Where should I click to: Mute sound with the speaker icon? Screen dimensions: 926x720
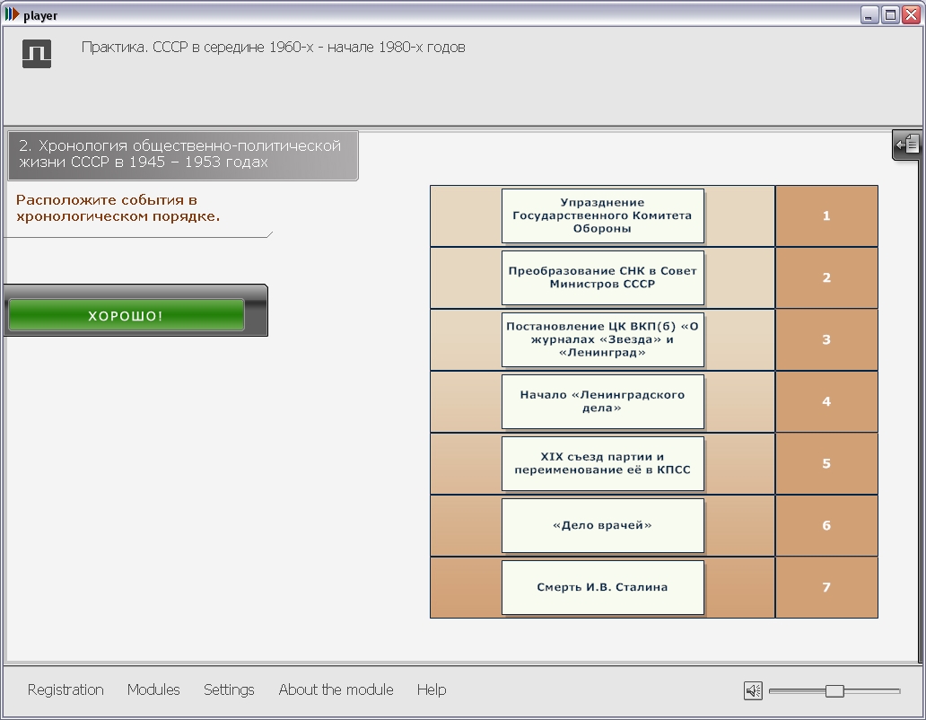753,690
